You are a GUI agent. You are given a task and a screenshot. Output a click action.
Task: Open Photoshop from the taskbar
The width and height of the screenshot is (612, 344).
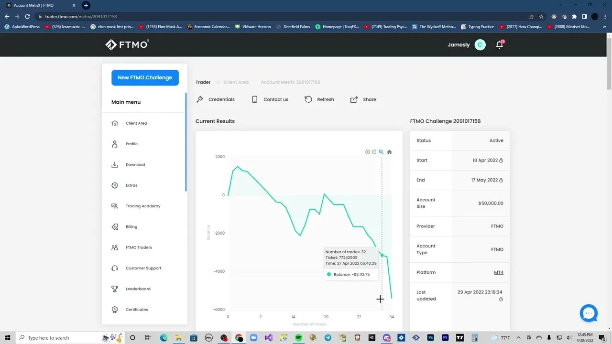pos(430,338)
